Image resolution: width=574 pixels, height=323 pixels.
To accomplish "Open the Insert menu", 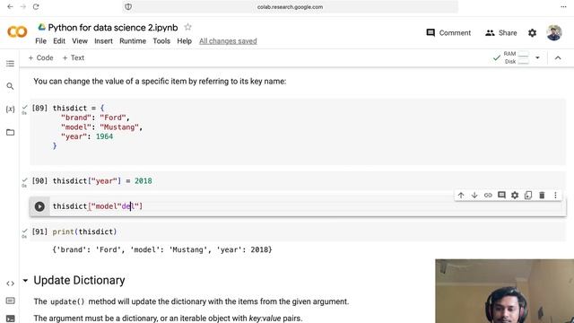I will pyautogui.click(x=104, y=41).
